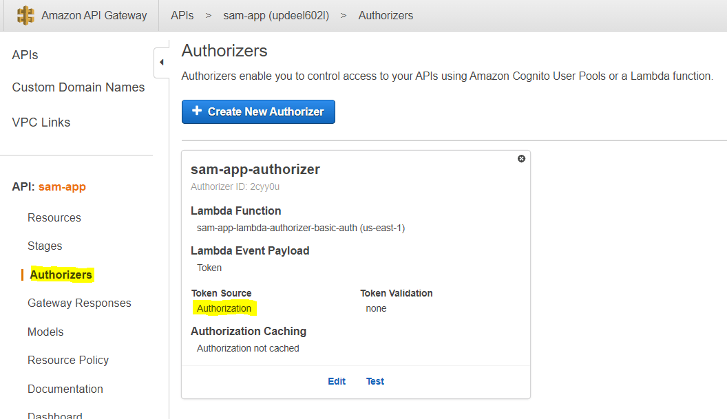Click the X icon on sam-app-authorizer card
The image size is (727, 419).
pyautogui.click(x=521, y=158)
